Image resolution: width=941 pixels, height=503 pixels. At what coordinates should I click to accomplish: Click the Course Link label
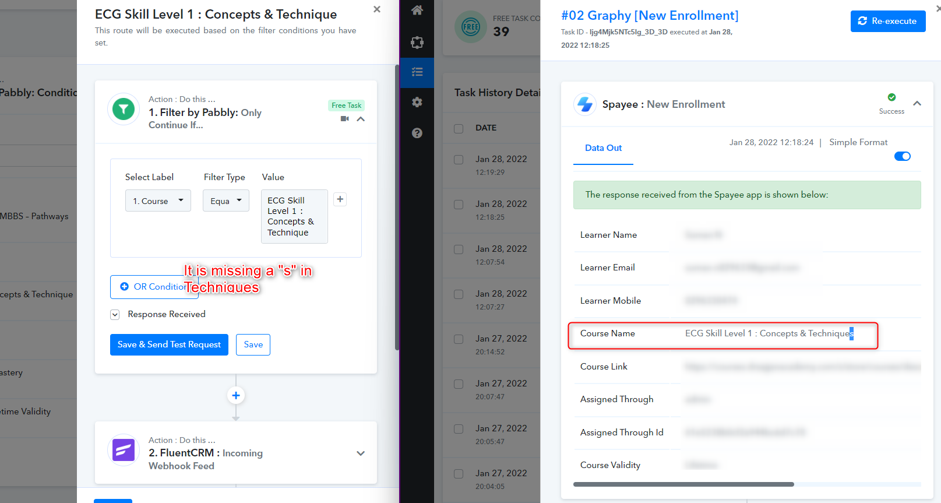[604, 367]
